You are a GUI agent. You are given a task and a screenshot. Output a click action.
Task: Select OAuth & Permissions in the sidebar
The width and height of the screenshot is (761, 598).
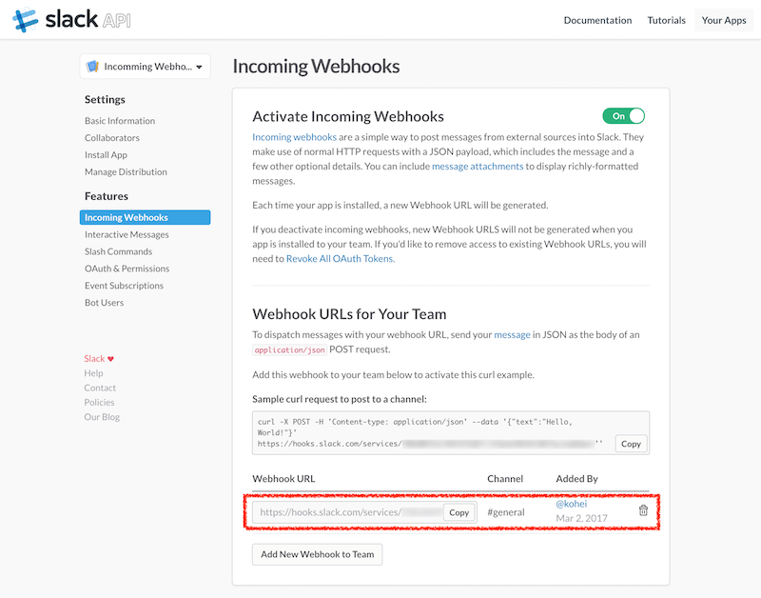pyautogui.click(x=126, y=269)
